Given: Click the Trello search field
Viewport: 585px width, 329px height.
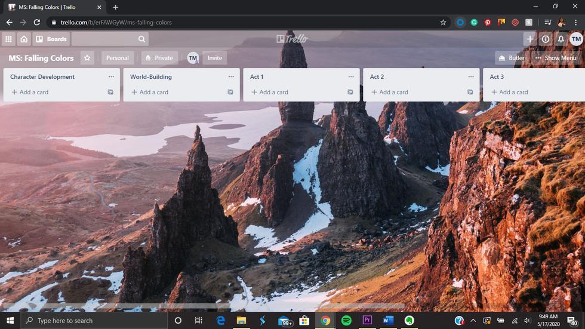Looking at the screenshot, I should click(110, 39).
